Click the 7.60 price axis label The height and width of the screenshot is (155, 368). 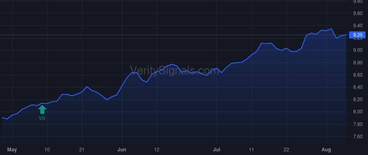[x=358, y=137]
